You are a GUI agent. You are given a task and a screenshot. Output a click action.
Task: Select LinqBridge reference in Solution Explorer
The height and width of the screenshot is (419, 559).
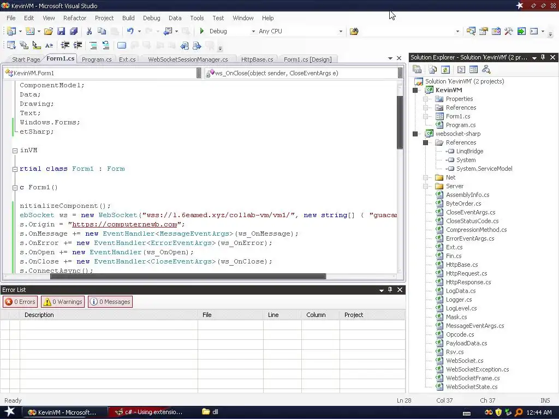click(x=469, y=152)
